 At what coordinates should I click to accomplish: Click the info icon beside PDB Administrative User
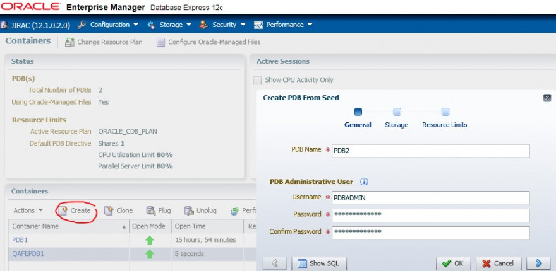click(x=364, y=182)
